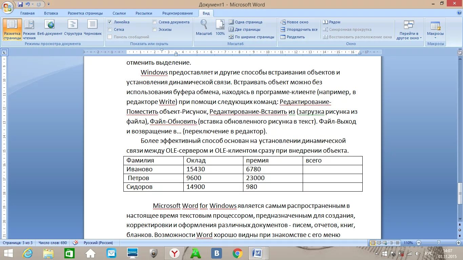Click table cell containing 15430
The image size is (463, 260).
pyautogui.click(x=213, y=169)
